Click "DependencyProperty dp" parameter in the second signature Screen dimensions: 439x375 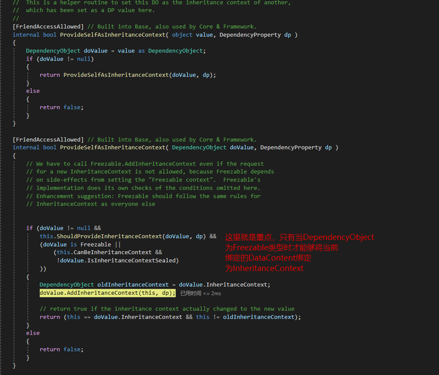pyautogui.click(x=296, y=148)
